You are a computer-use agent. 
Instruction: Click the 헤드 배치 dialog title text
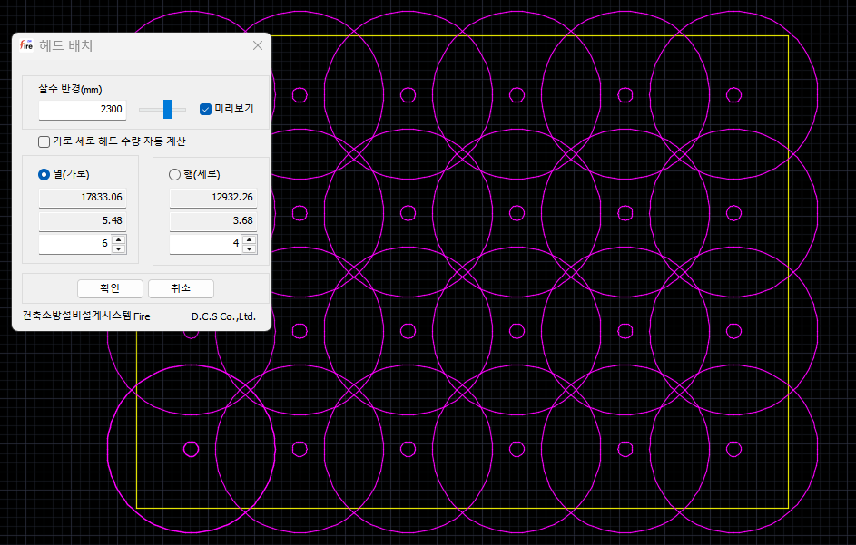(x=66, y=45)
